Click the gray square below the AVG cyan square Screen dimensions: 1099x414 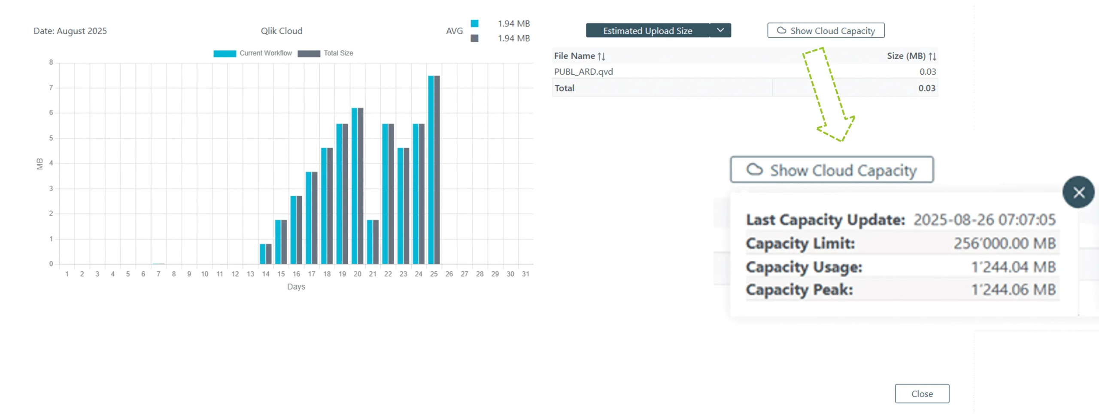[x=474, y=38]
